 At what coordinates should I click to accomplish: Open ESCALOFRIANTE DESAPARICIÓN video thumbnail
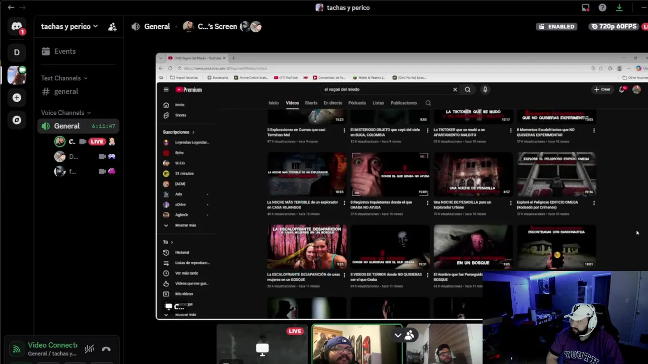[307, 247]
